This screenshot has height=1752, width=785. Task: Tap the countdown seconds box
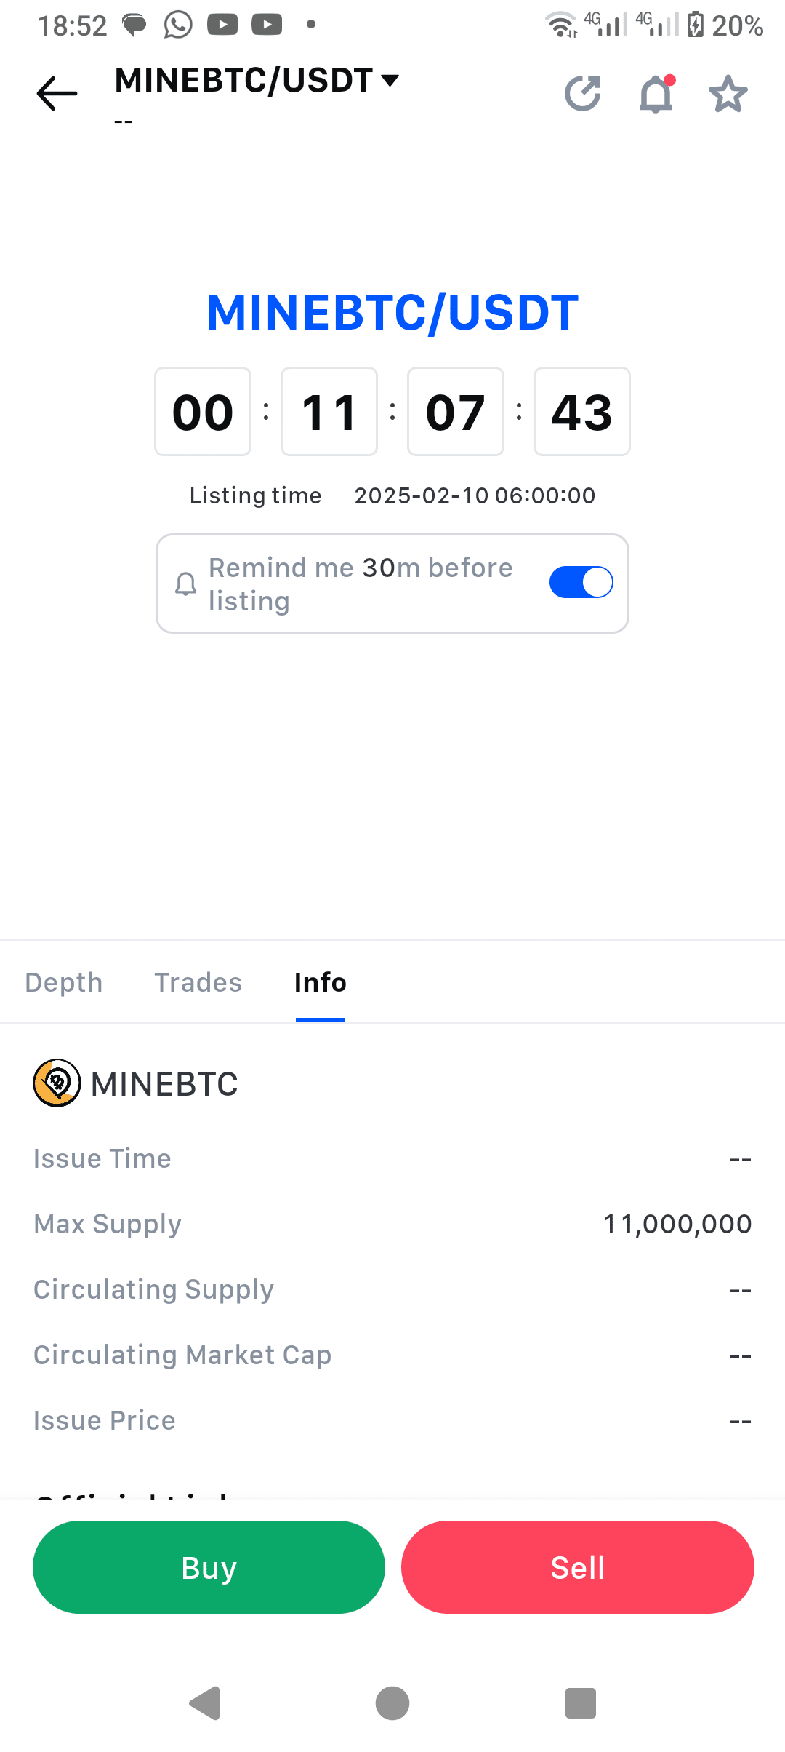coord(582,412)
